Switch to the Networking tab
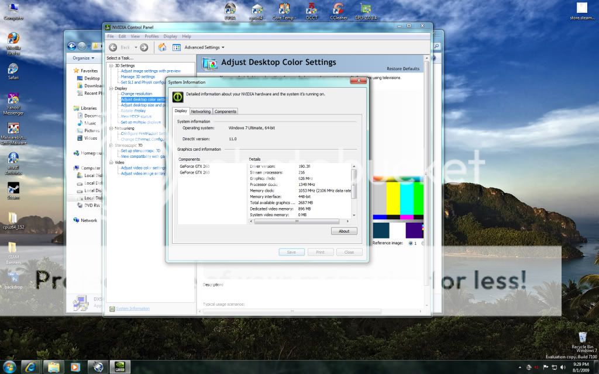This screenshot has height=374, width=599. click(201, 112)
